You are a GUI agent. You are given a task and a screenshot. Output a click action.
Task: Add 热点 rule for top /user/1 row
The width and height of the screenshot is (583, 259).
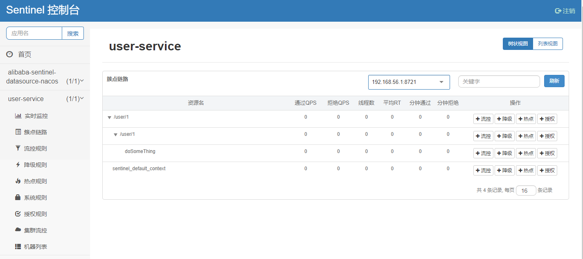(x=526, y=119)
